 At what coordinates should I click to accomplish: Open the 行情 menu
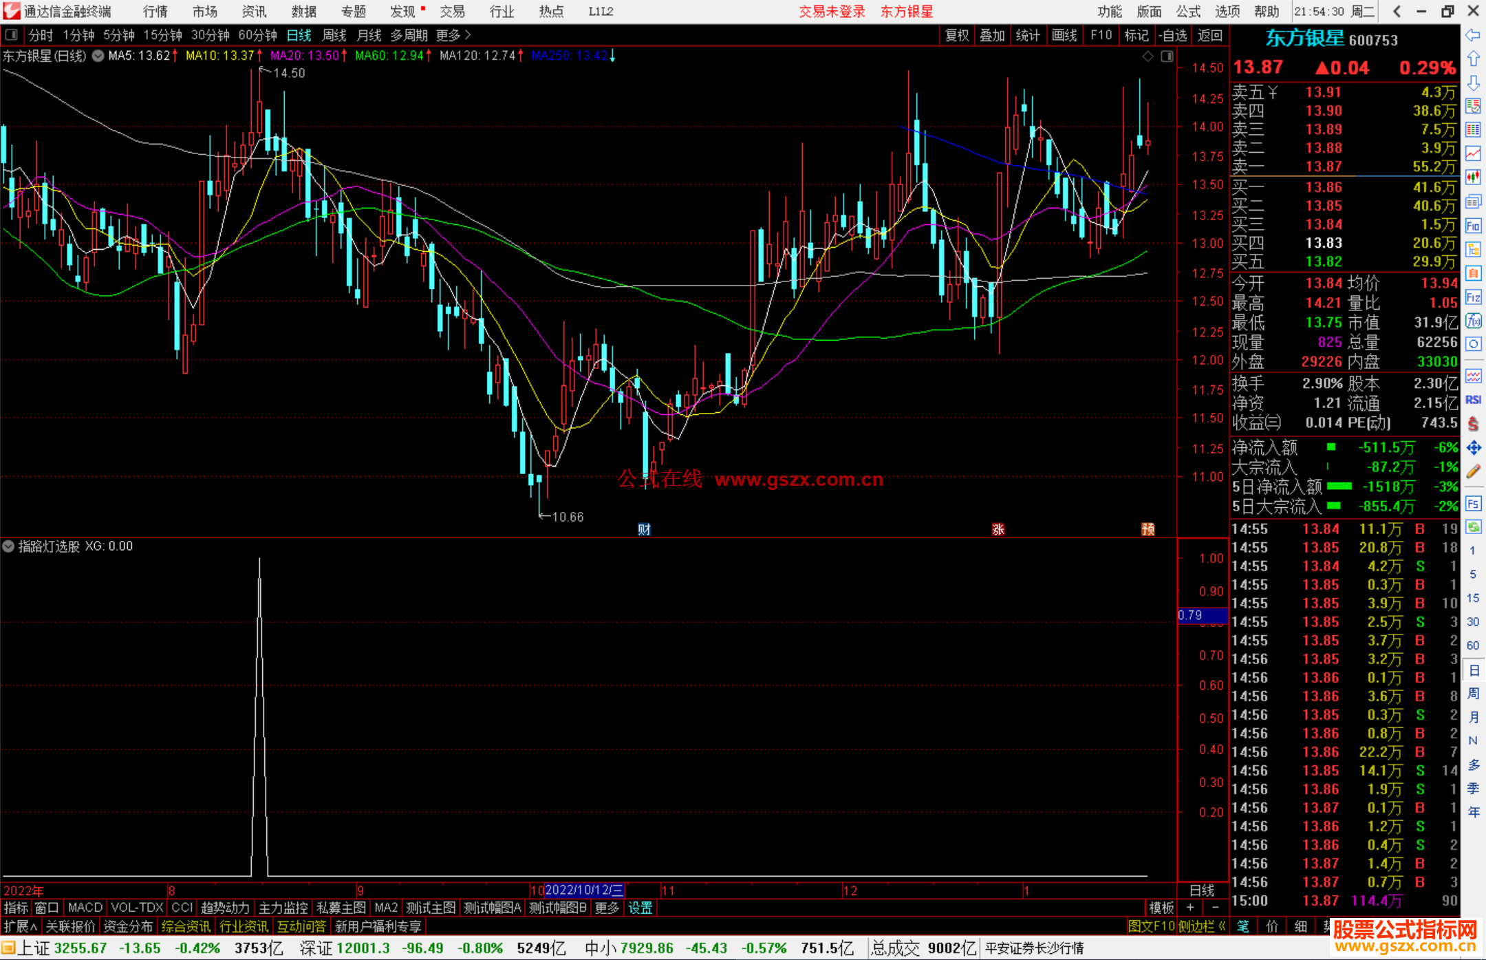tap(155, 12)
